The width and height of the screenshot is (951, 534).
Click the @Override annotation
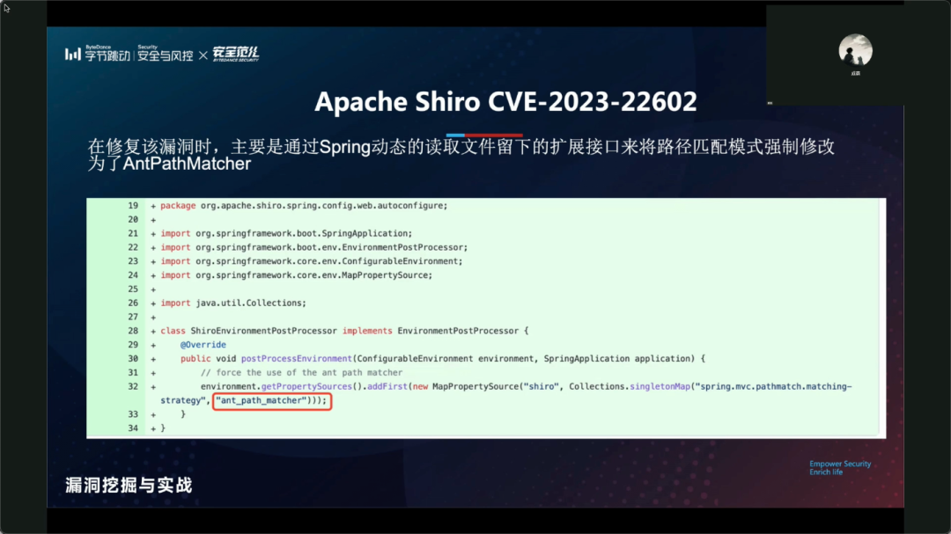203,345
